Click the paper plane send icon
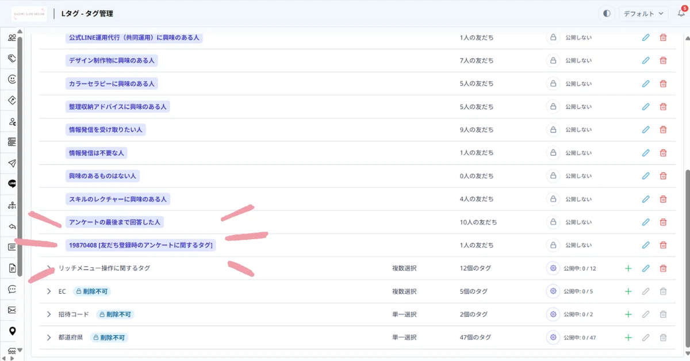The image size is (690, 361). [12, 163]
